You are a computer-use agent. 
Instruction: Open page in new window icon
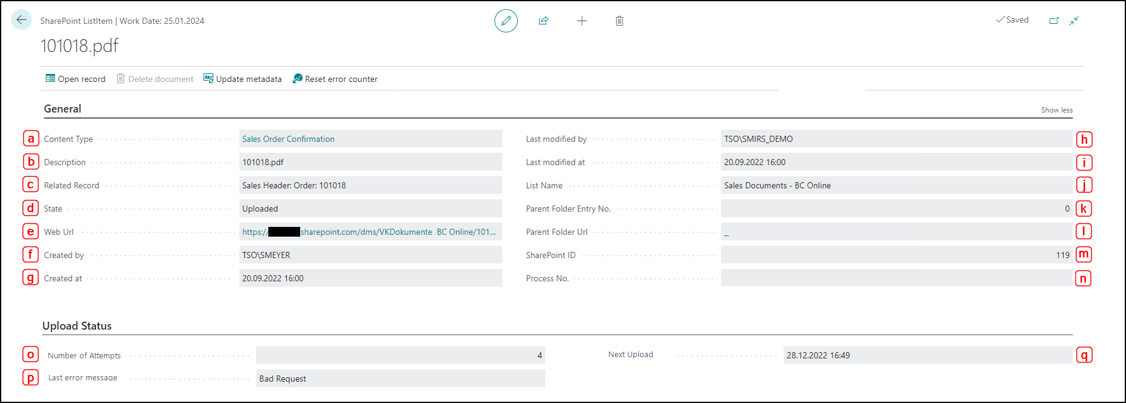[x=1054, y=20]
